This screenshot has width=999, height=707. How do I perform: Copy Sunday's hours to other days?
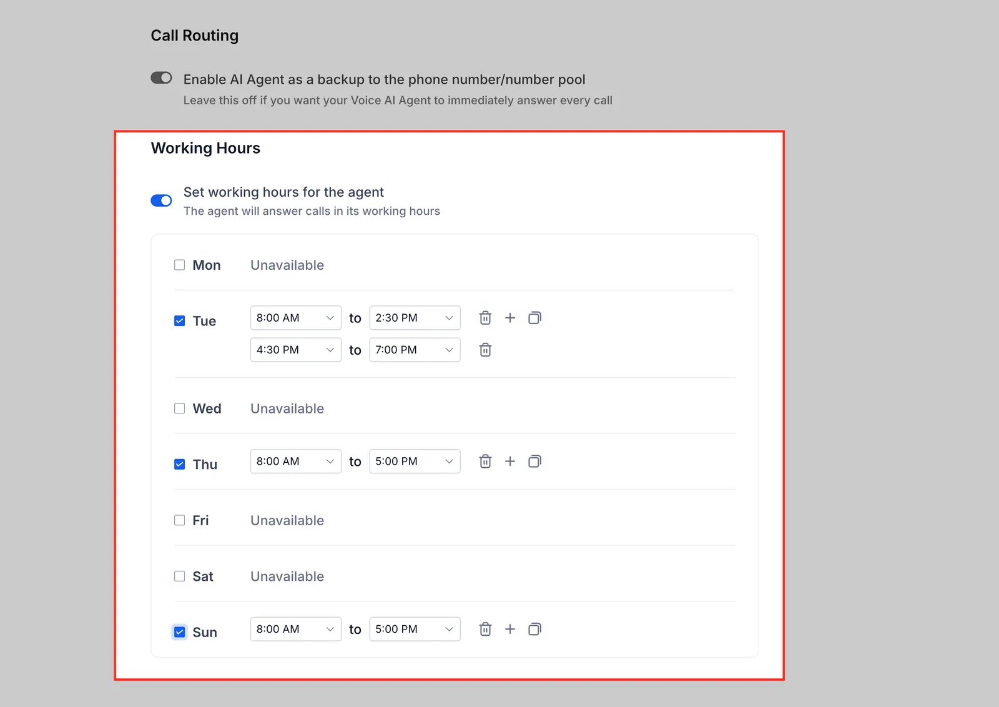pos(534,629)
